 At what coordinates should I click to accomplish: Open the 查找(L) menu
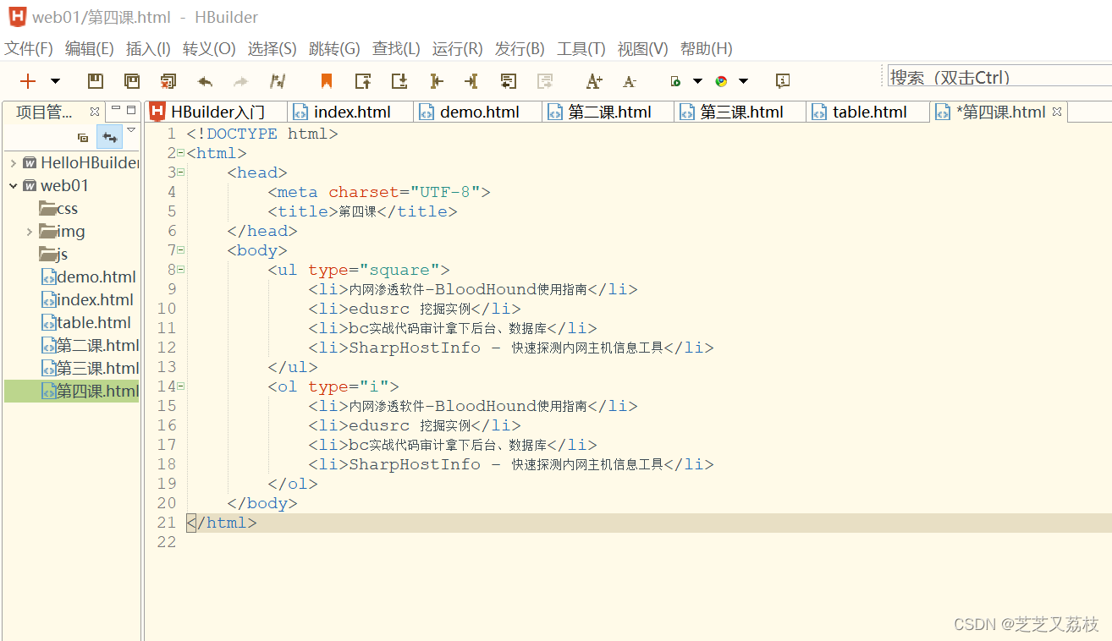tap(396, 49)
